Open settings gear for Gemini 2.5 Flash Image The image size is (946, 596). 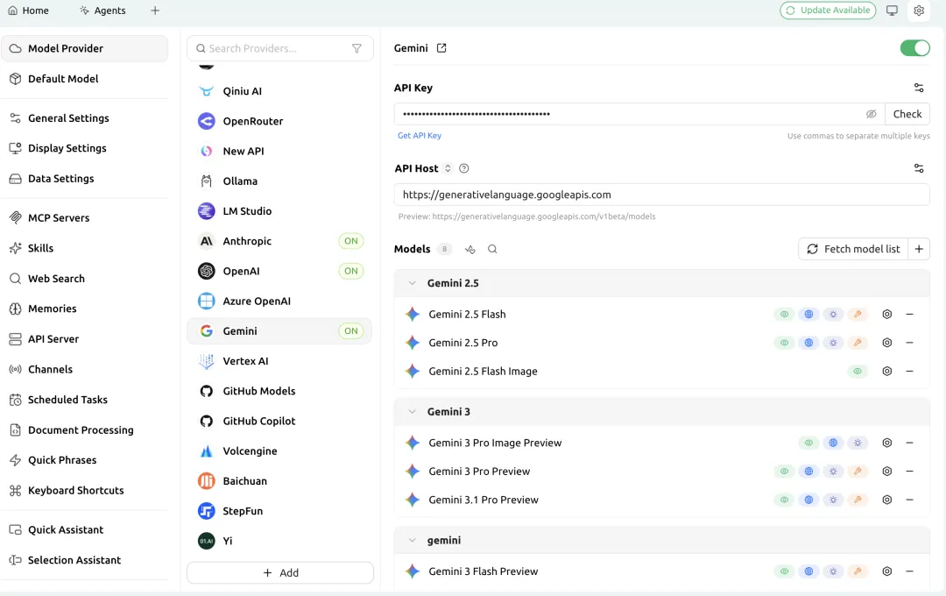[x=886, y=372]
